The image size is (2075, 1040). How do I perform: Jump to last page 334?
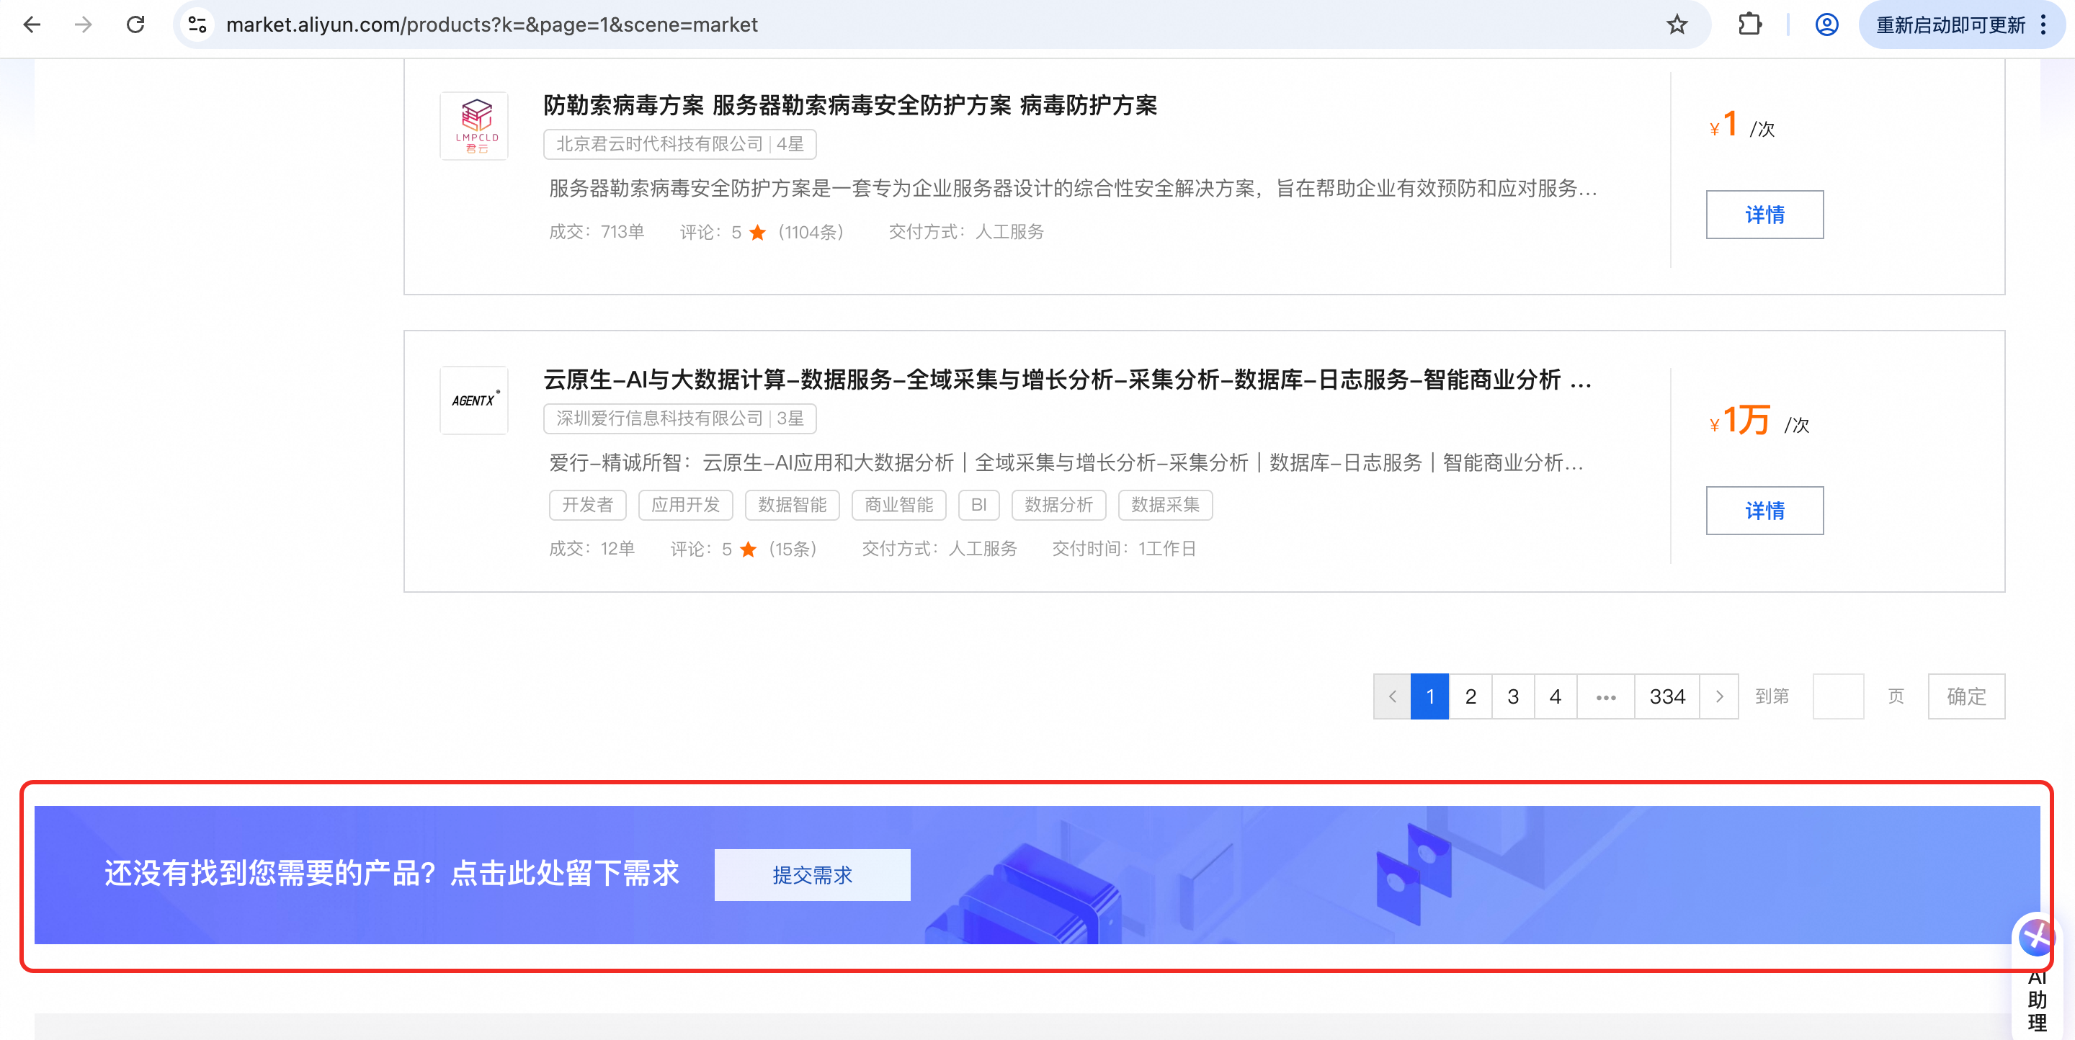click(x=1666, y=696)
